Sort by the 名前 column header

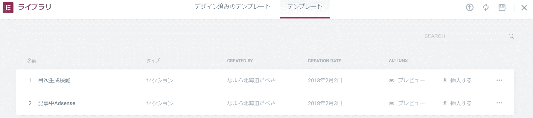32,60
